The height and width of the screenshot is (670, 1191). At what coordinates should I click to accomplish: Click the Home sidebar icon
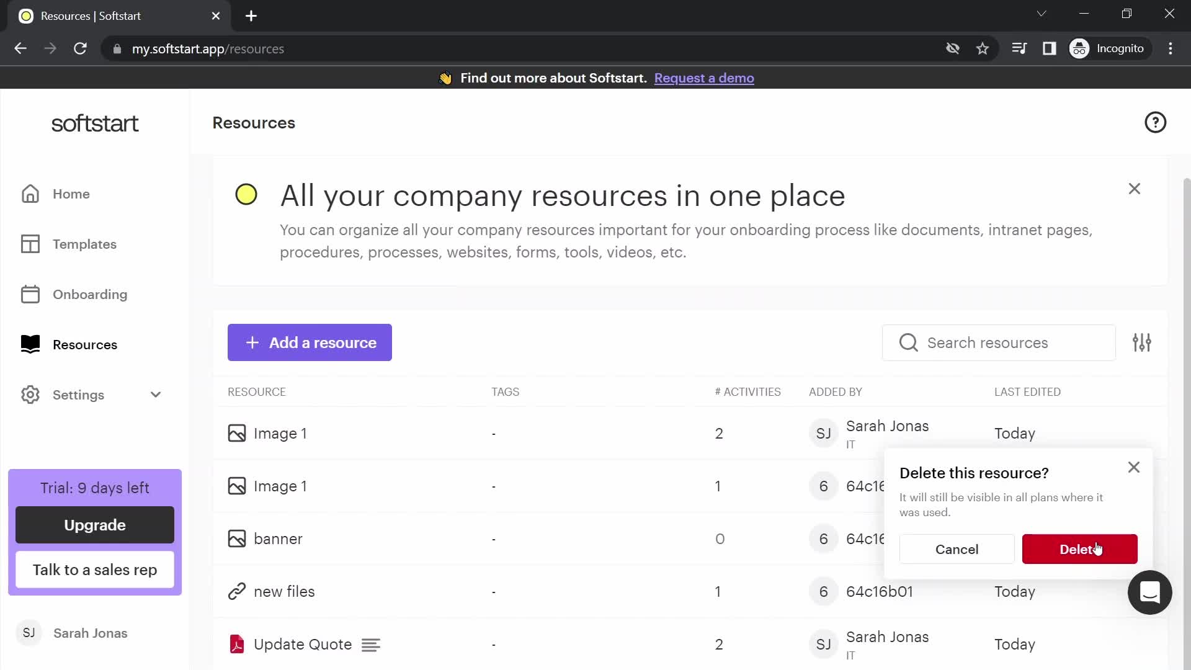point(30,194)
